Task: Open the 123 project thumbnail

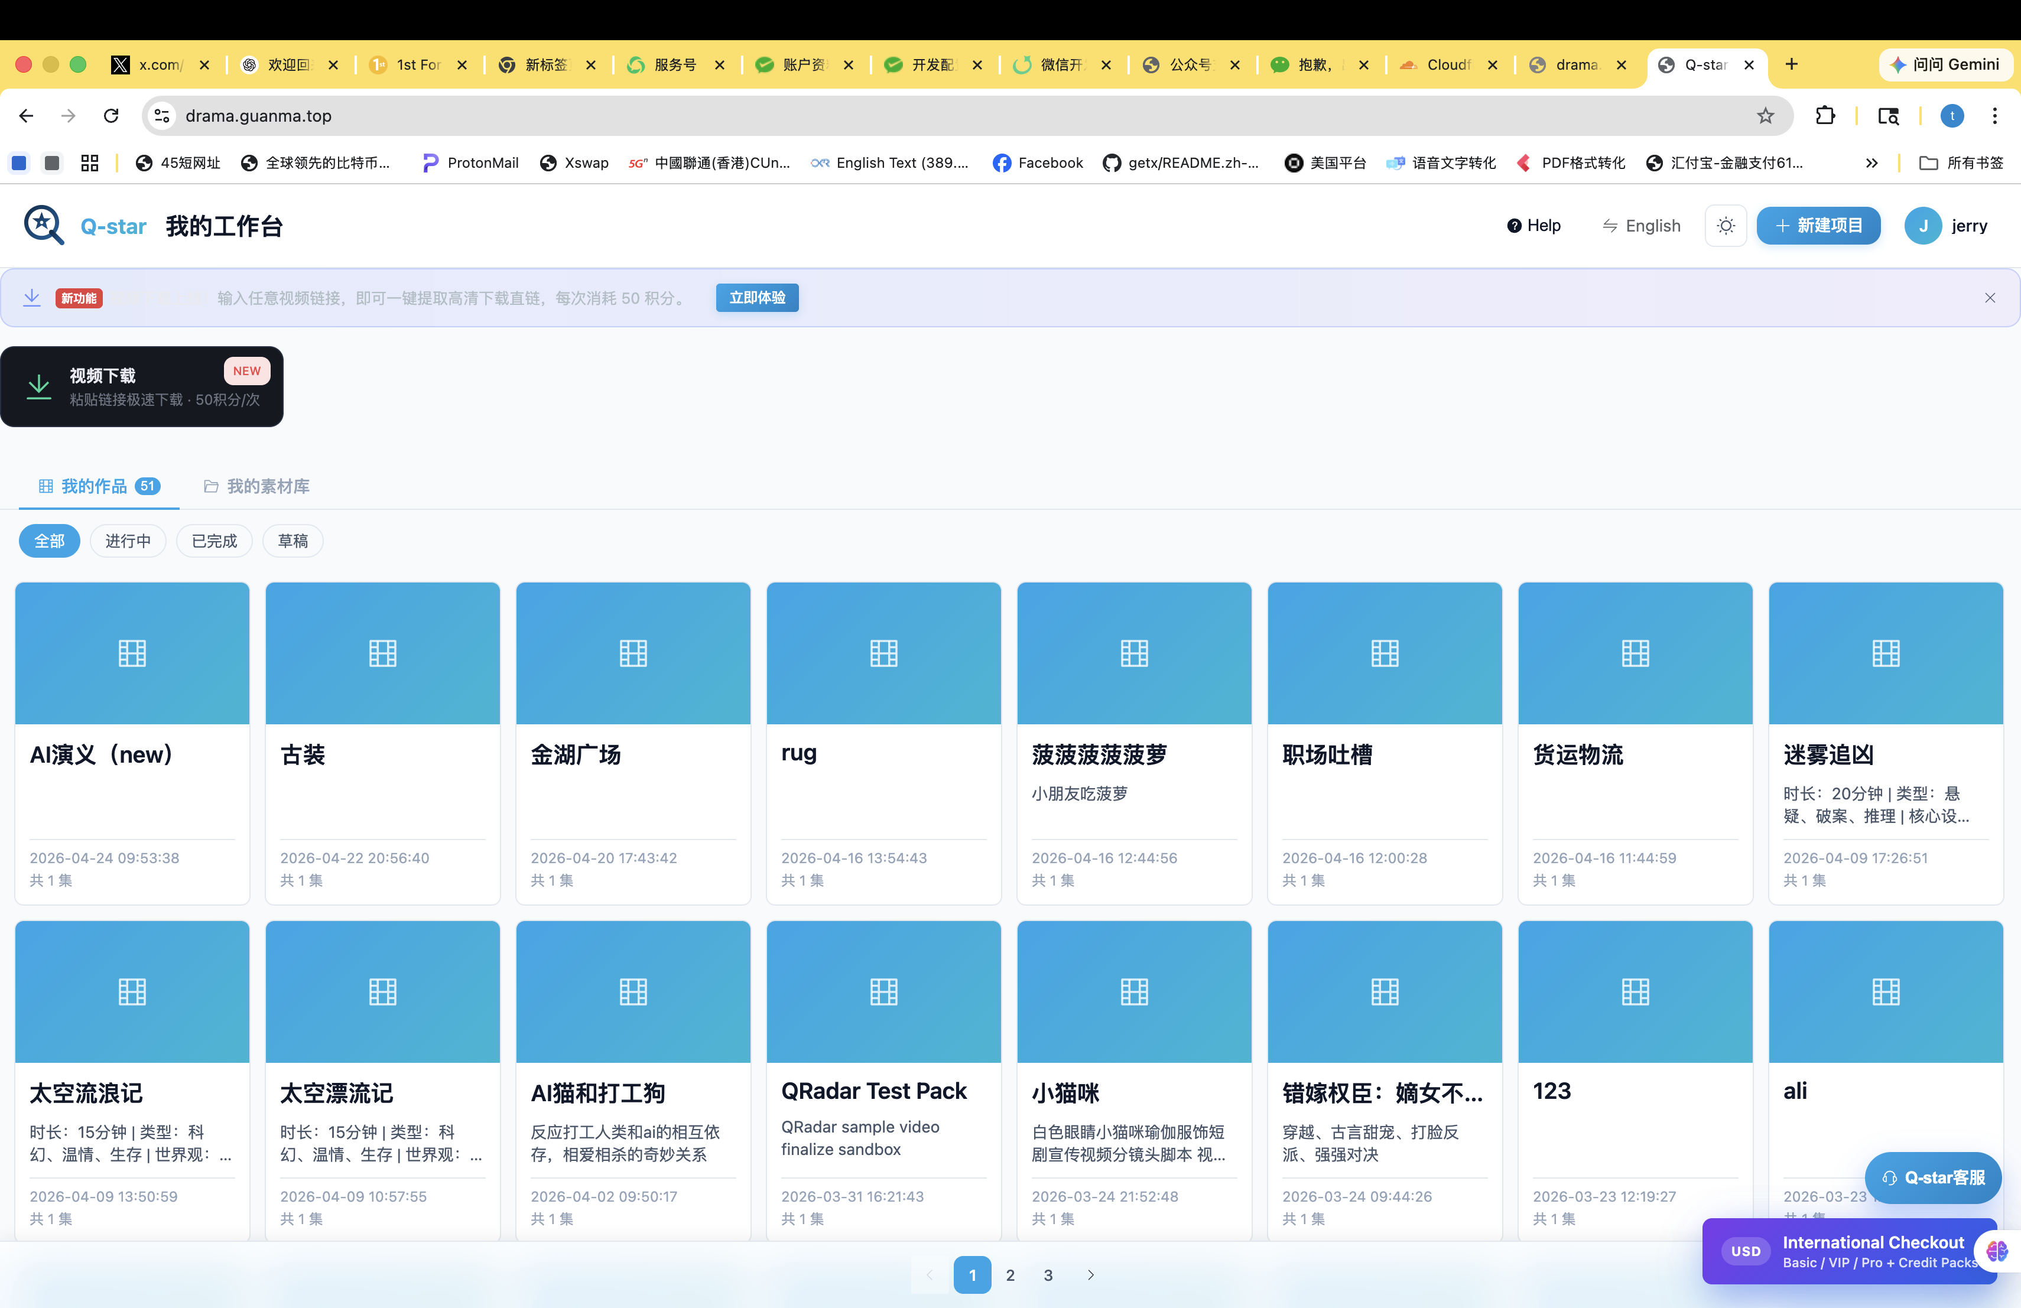Action: (1636, 993)
